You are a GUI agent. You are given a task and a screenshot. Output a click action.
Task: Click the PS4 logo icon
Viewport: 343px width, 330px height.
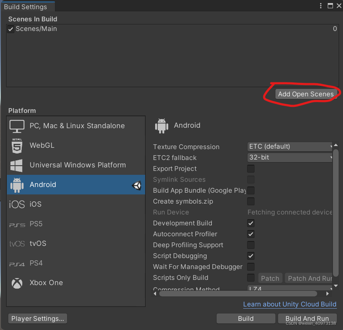(x=17, y=264)
